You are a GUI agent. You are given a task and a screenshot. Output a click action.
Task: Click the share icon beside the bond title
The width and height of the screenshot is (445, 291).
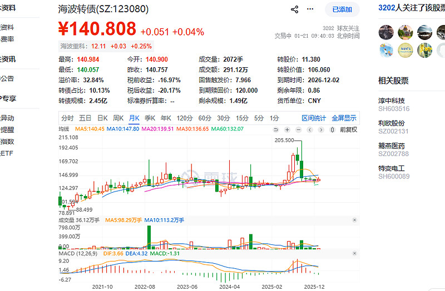coord(295,9)
